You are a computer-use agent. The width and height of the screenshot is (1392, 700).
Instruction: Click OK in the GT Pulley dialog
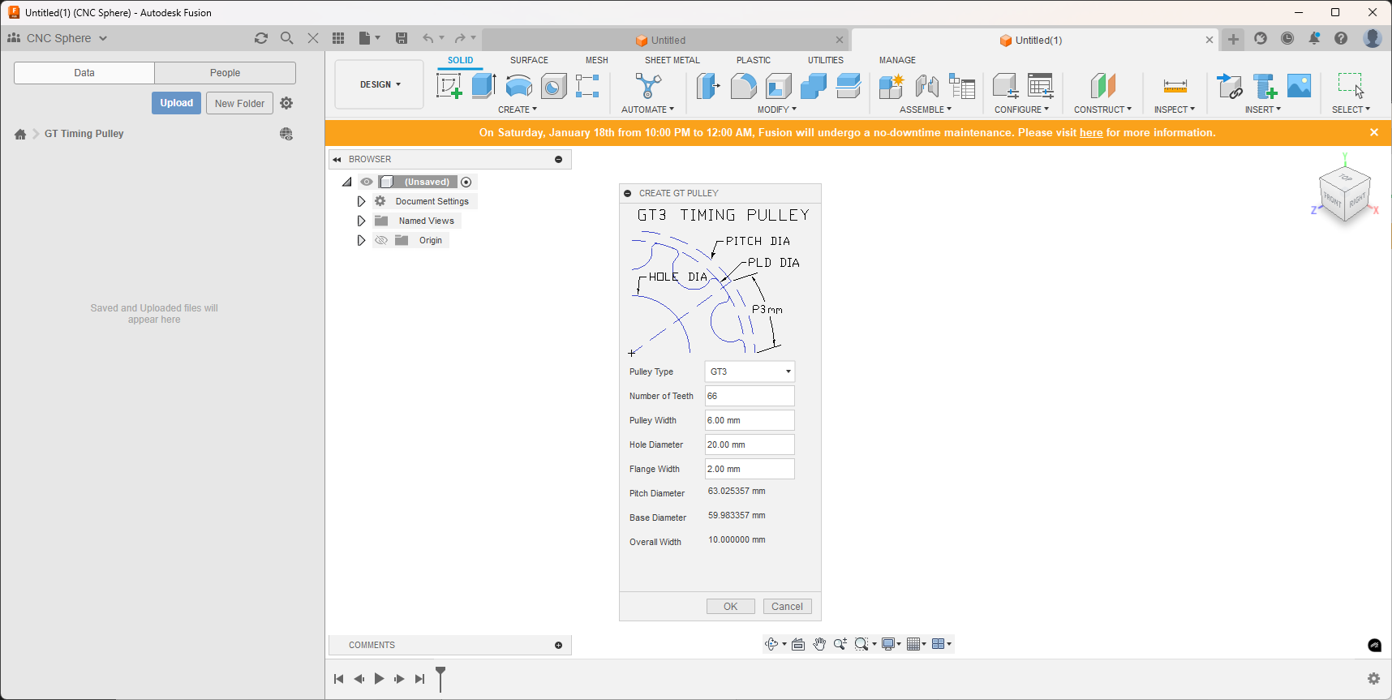(731, 607)
